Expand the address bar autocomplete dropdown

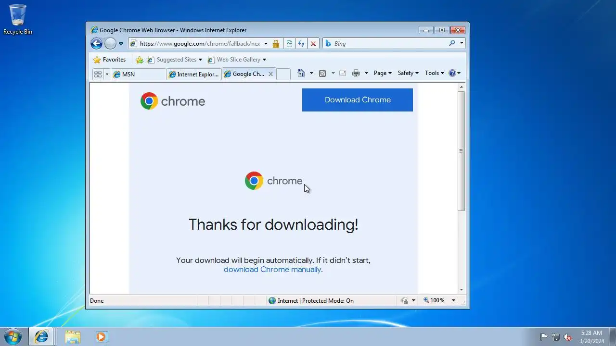pos(266,44)
